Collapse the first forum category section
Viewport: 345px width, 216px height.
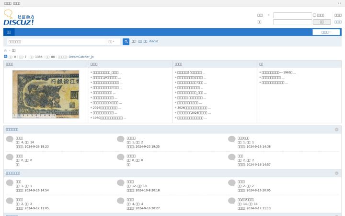(x=336, y=130)
